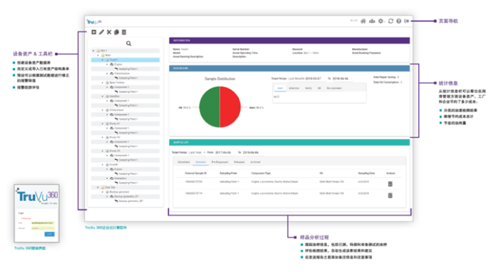Switch to the Pre-Diagnosed tab
Viewport: 494px width, 272px height.
pos(220,162)
